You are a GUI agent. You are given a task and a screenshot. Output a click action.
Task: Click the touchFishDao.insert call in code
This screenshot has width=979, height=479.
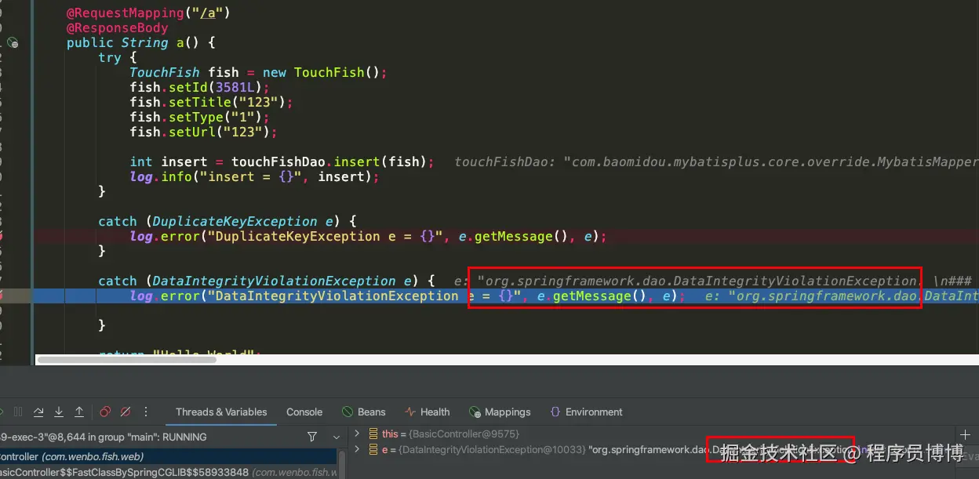coord(333,161)
